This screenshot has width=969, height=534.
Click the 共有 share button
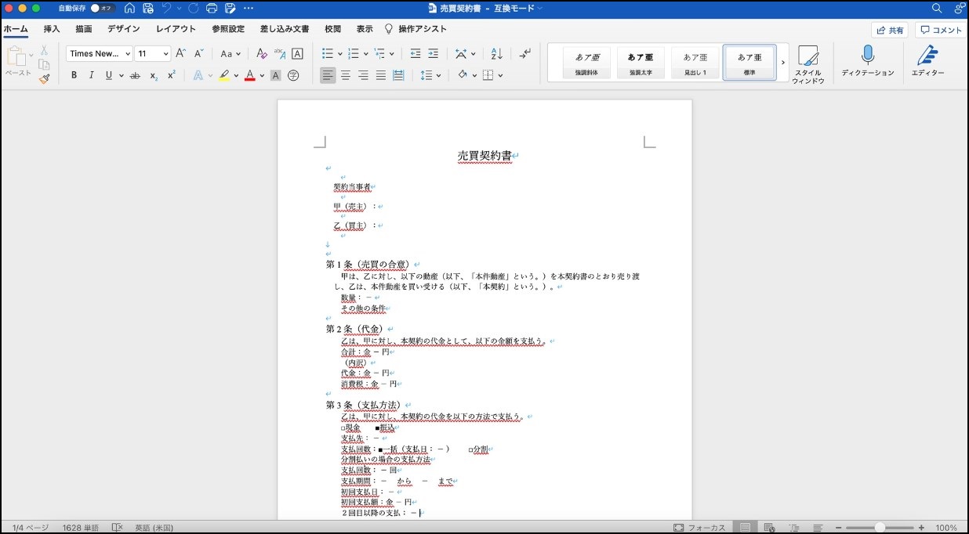pyautogui.click(x=890, y=30)
